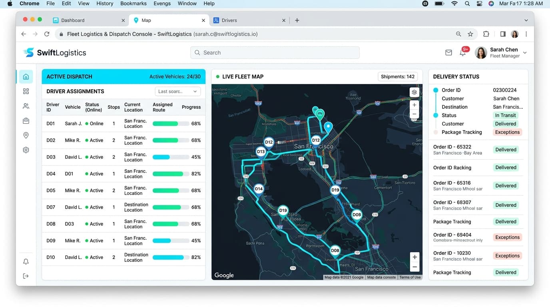Open the Last sort dropdown

pyautogui.click(x=177, y=92)
